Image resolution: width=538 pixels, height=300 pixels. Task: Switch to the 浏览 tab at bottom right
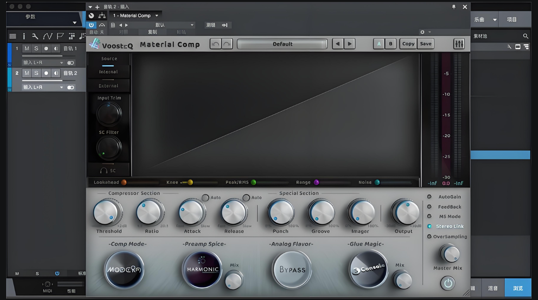click(518, 288)
